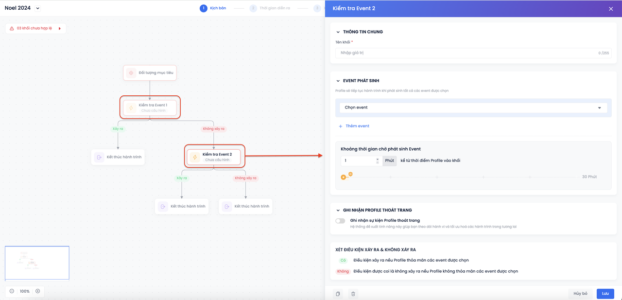Open the Chọn event dropdown
This screenshot has width=622, height=300.
click(471, 107)
